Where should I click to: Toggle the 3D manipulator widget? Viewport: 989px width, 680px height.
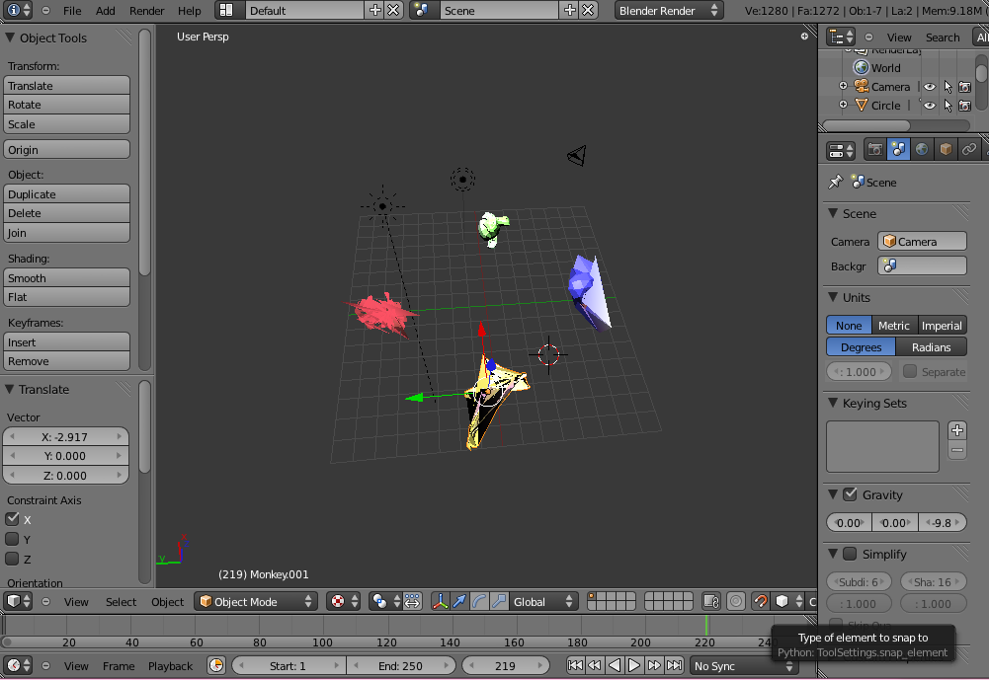441,601
